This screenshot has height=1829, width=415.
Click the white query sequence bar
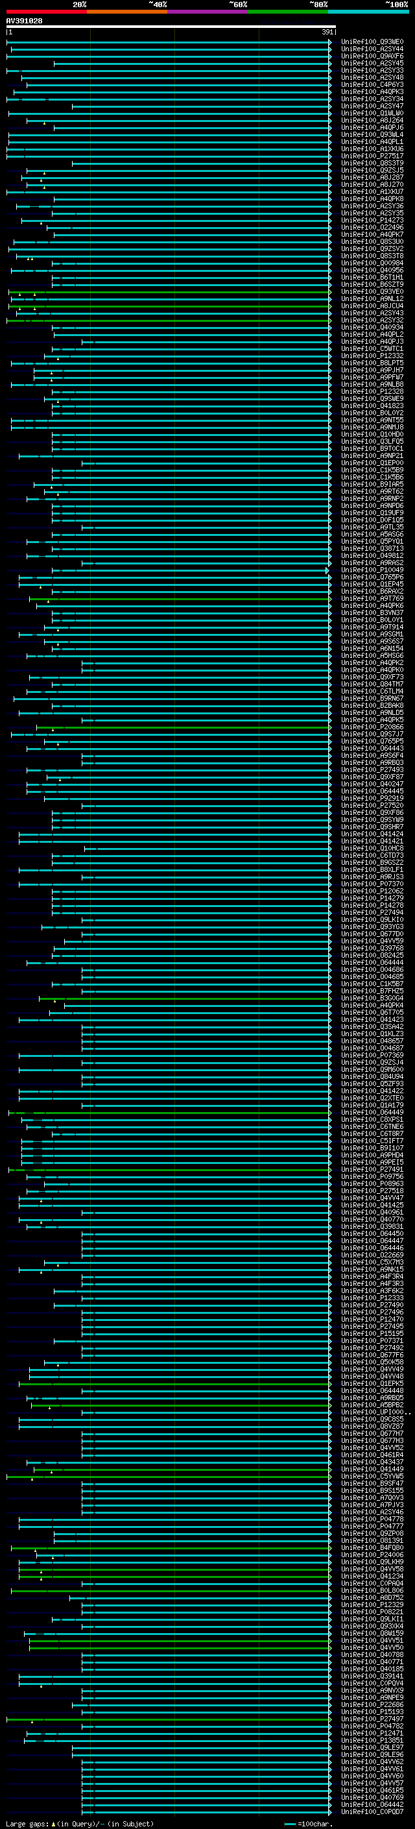pyautogui.click(x=171, y=26)
